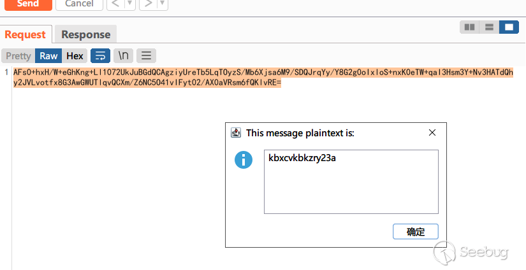This screenshot has width=526, height=270.
Task: Open the back history dropdown arrow
Action: [130, 4]
